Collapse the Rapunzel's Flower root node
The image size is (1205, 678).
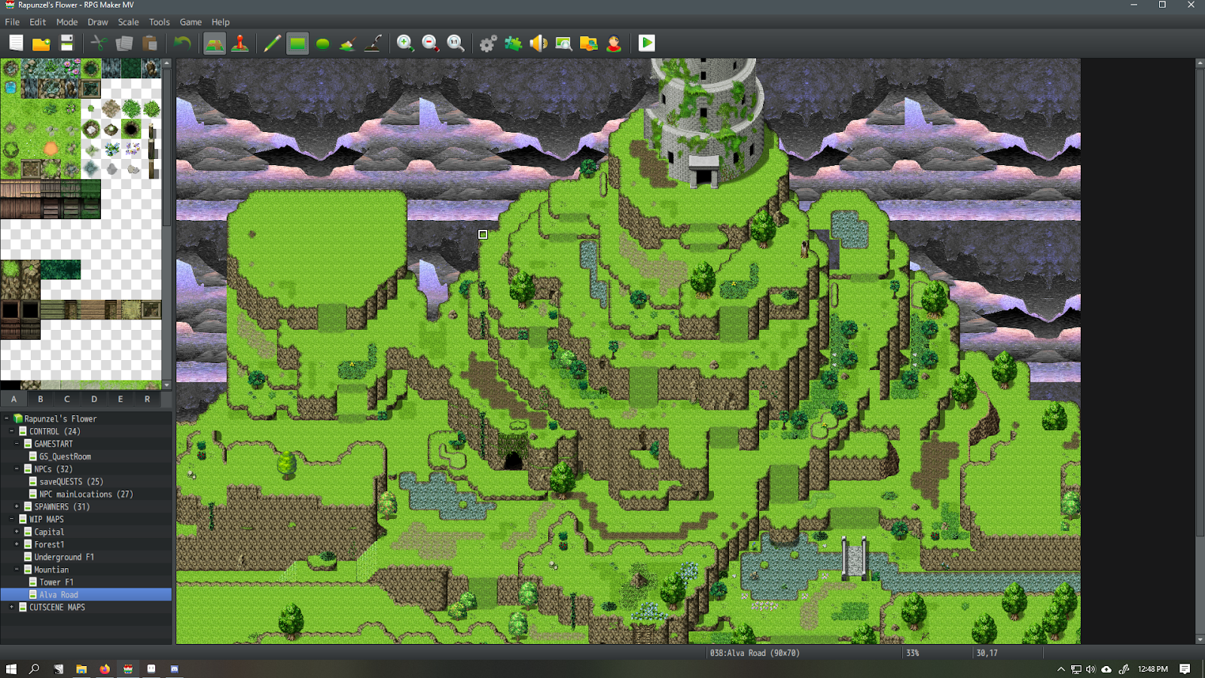(x=7, y=418)
